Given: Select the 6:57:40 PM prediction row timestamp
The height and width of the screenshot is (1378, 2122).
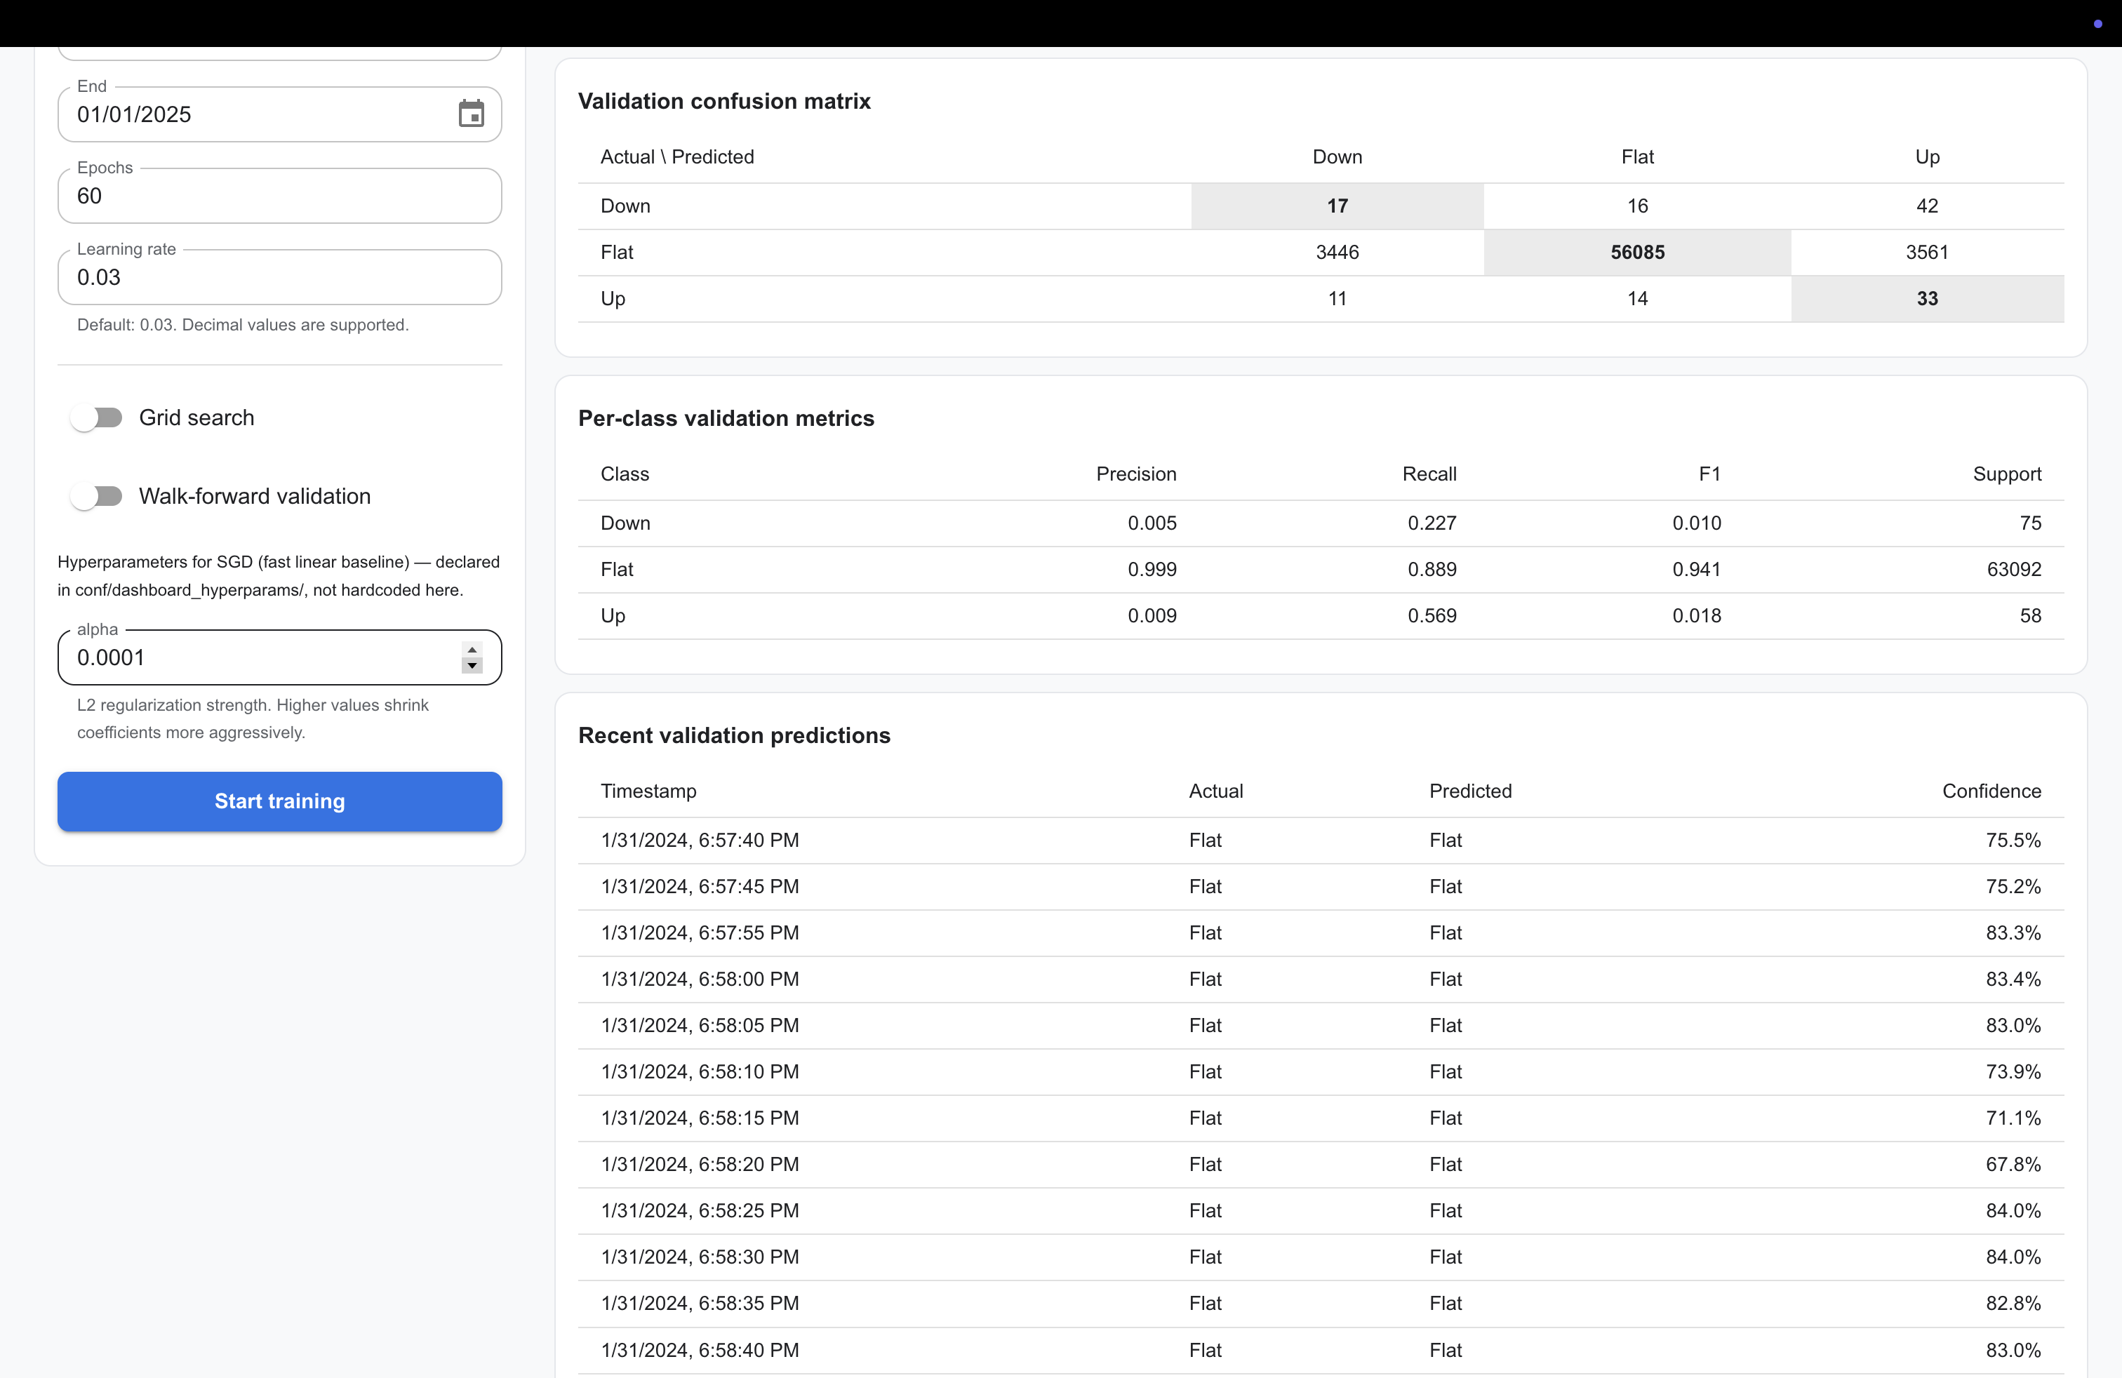Looking at the screenshot, I should (700, 841).
